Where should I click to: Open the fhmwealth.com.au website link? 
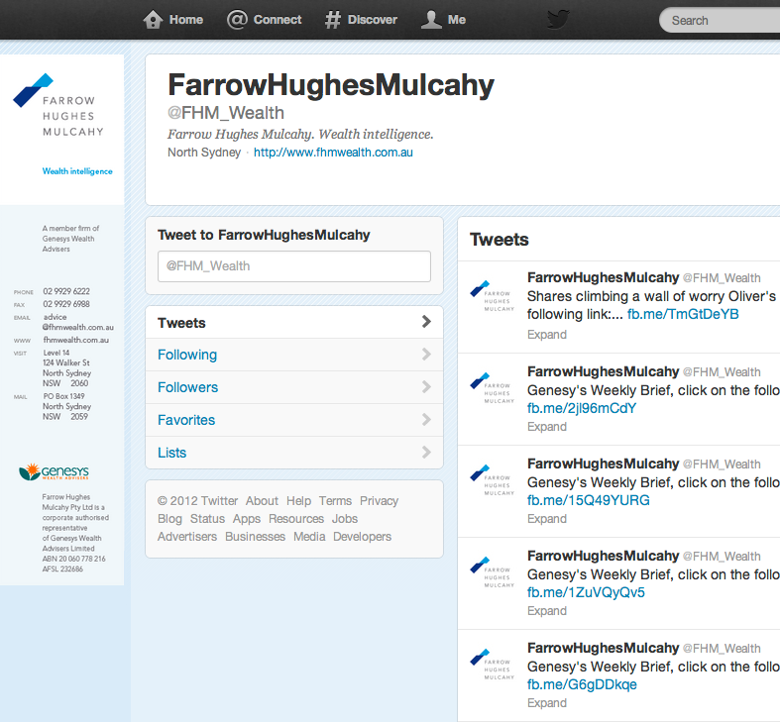[x=333, y=153]
